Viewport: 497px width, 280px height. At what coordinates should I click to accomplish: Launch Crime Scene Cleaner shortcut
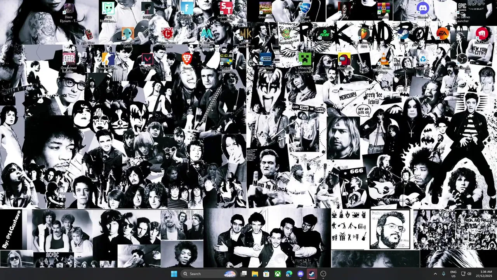(167, 37)
